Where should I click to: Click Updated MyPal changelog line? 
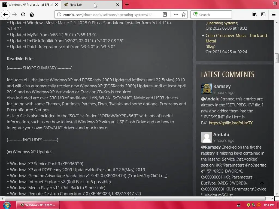(52, 35)
